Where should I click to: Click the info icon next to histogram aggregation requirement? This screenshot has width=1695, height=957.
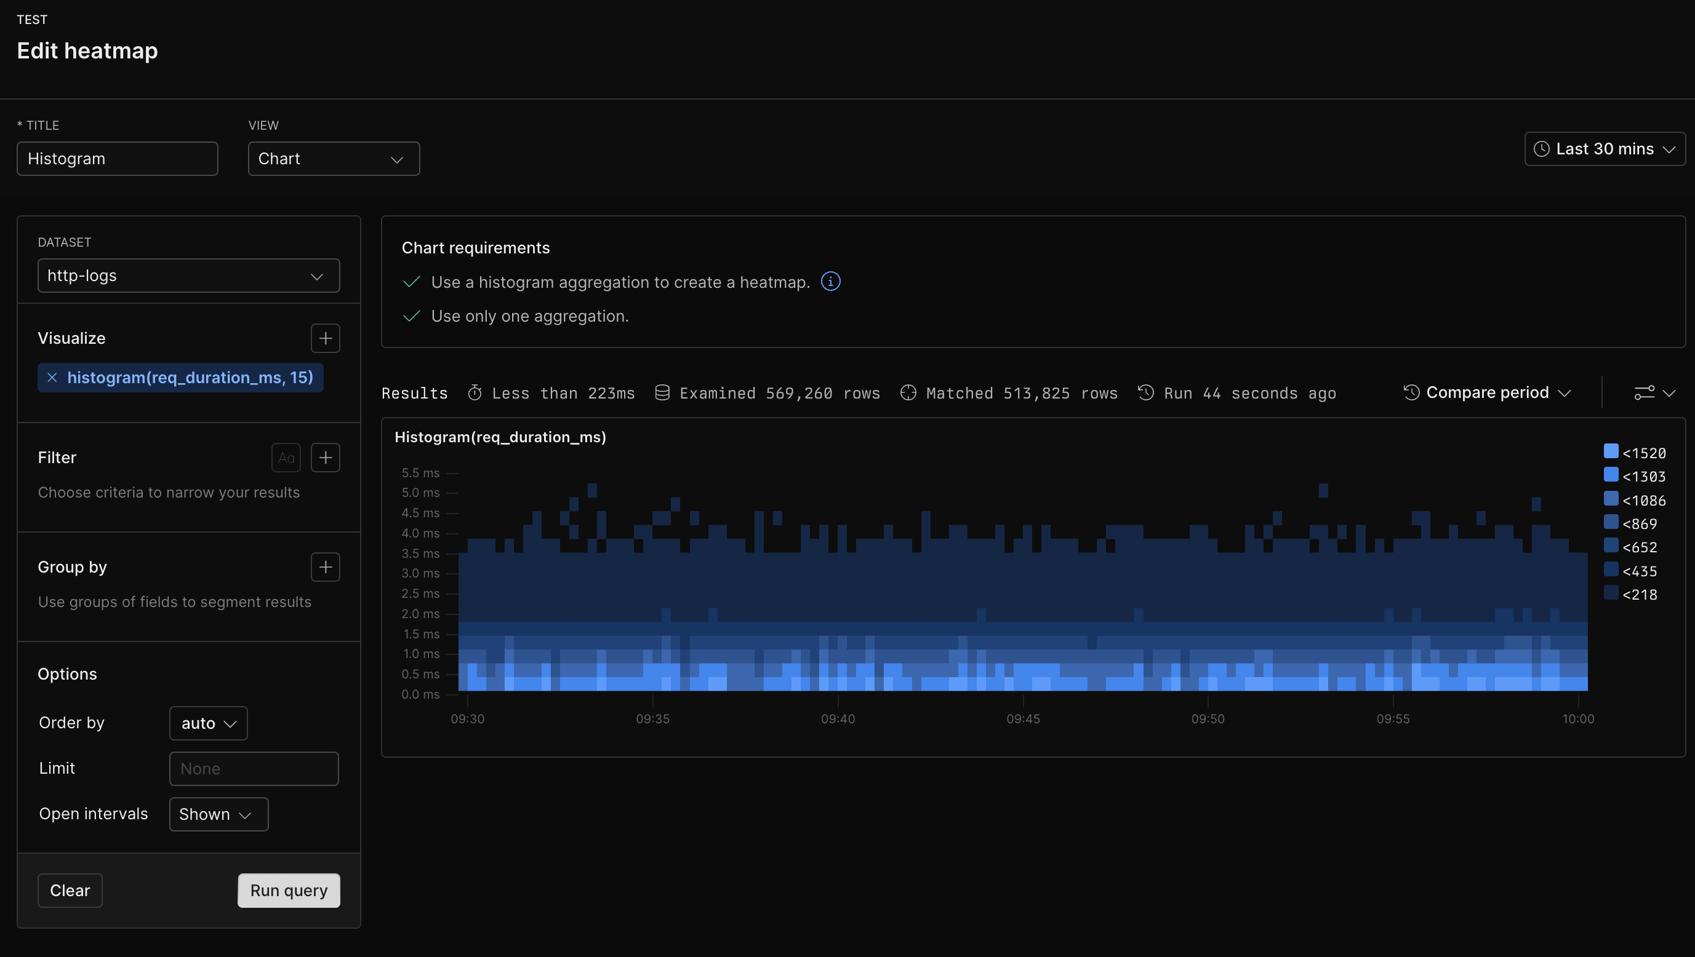click(830, 282)
